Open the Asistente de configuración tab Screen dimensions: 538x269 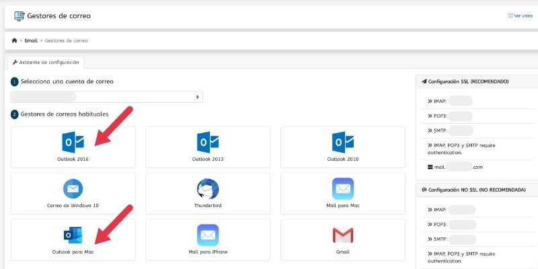coord(46,63)
